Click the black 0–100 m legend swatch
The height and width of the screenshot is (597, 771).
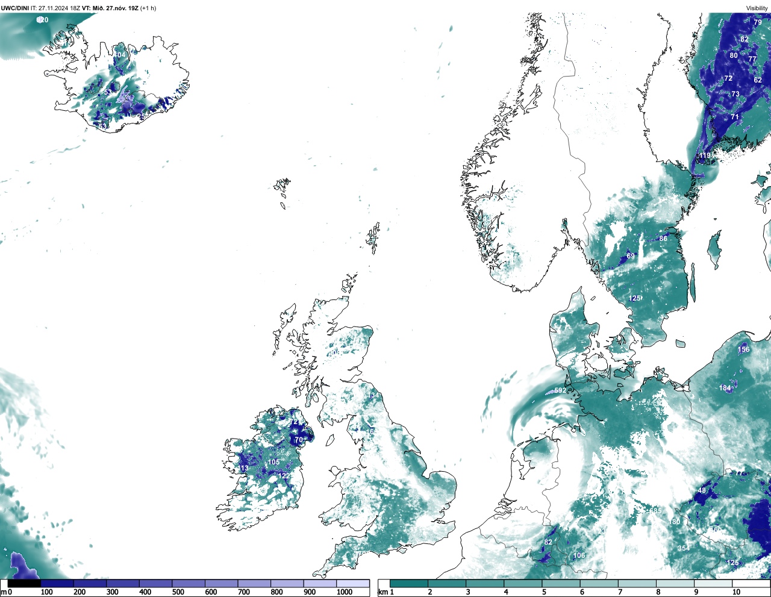(x=24, y=584)
